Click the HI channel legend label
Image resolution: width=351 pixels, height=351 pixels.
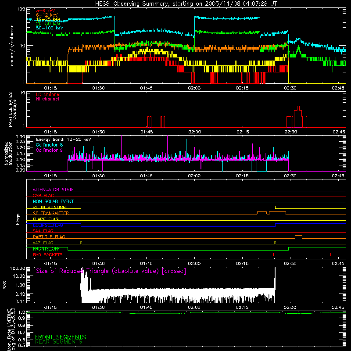pos(47,99)
